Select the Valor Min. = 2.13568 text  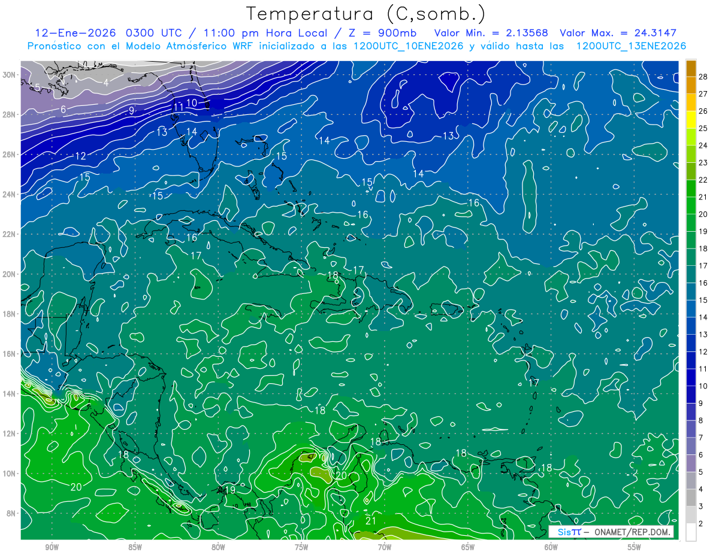coord(491,33)
